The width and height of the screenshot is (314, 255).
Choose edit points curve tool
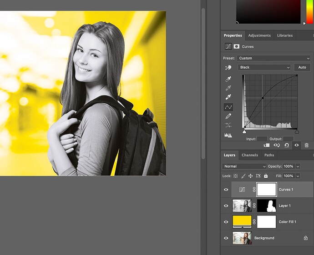pyautogui.click(x=228, y=107)
